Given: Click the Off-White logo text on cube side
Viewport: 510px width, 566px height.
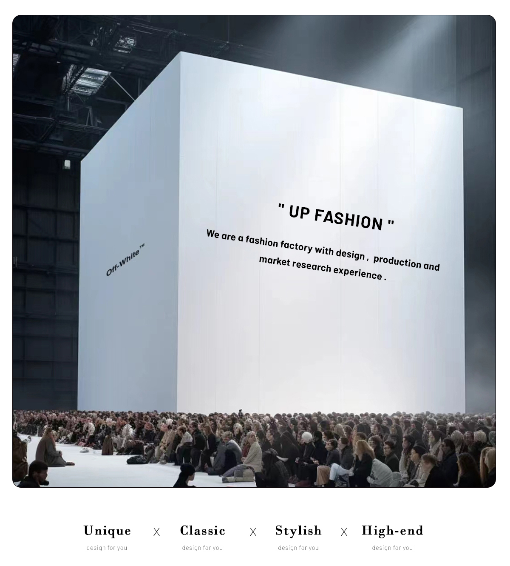Looking at the screenshot, I should 125,260.
